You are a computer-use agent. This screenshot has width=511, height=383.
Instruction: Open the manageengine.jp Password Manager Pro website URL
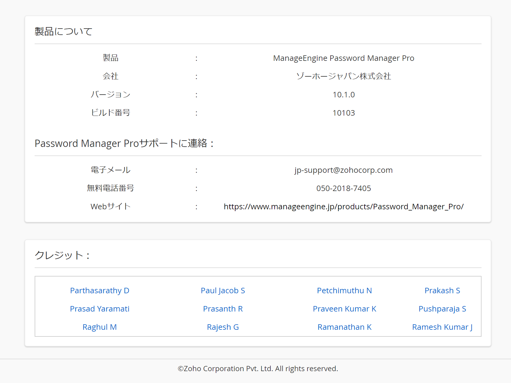point(344,207)
